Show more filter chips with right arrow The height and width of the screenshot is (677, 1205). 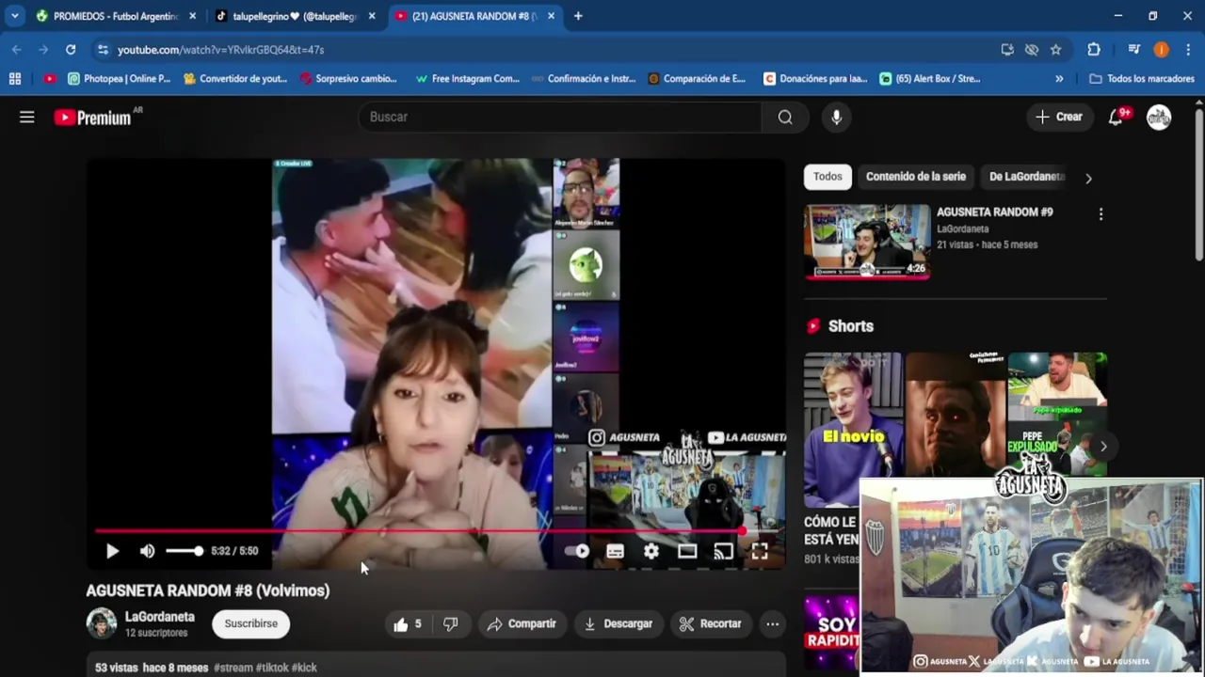[x=1088, y=178]
